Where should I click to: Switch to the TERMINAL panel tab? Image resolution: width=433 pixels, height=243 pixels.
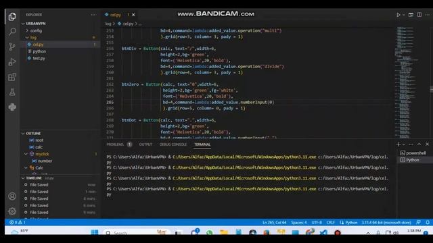tap(202, 144)
